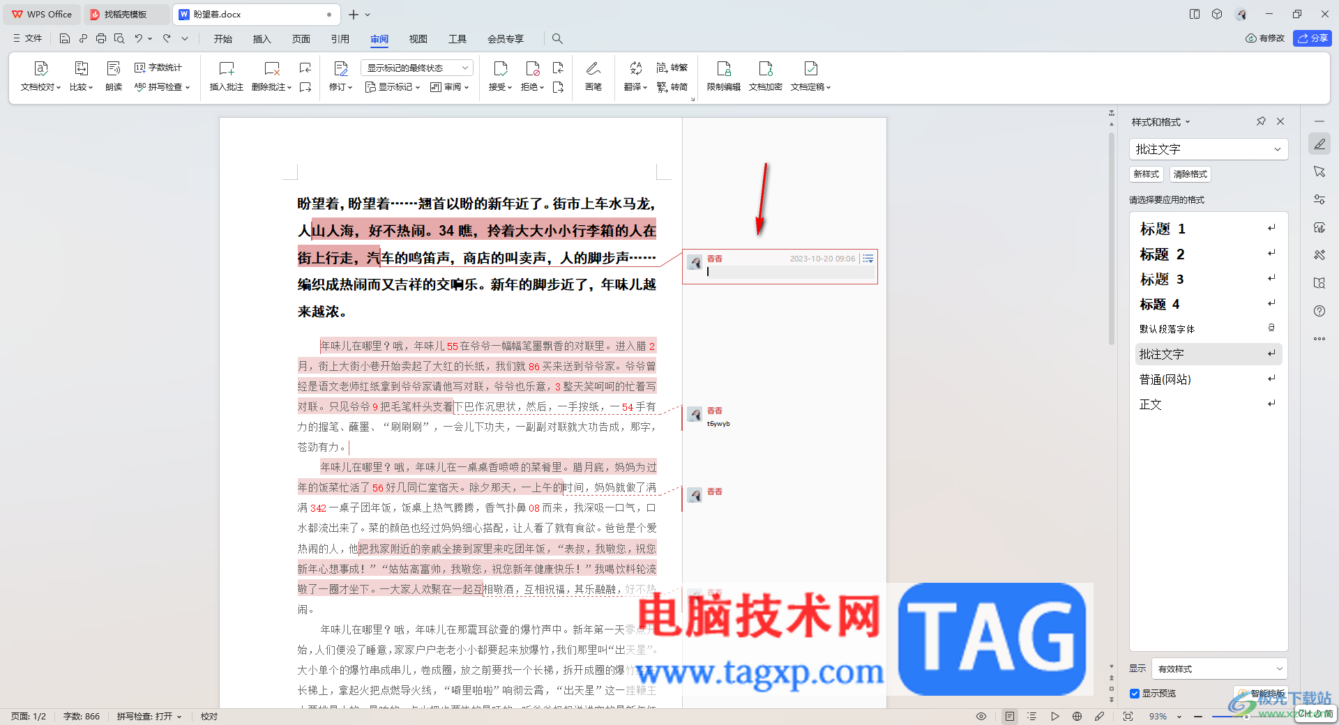This screenshot has height=725, width=1339.
Task: Switch to 找稻壳模板 tab
Action: click(126, 14)
